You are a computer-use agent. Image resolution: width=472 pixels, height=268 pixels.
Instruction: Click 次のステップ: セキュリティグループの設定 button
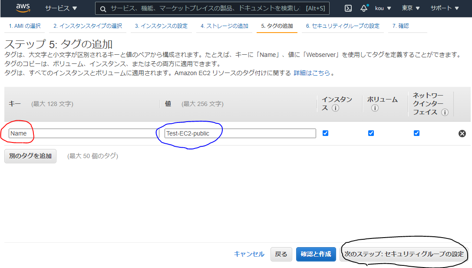(404, 254)
